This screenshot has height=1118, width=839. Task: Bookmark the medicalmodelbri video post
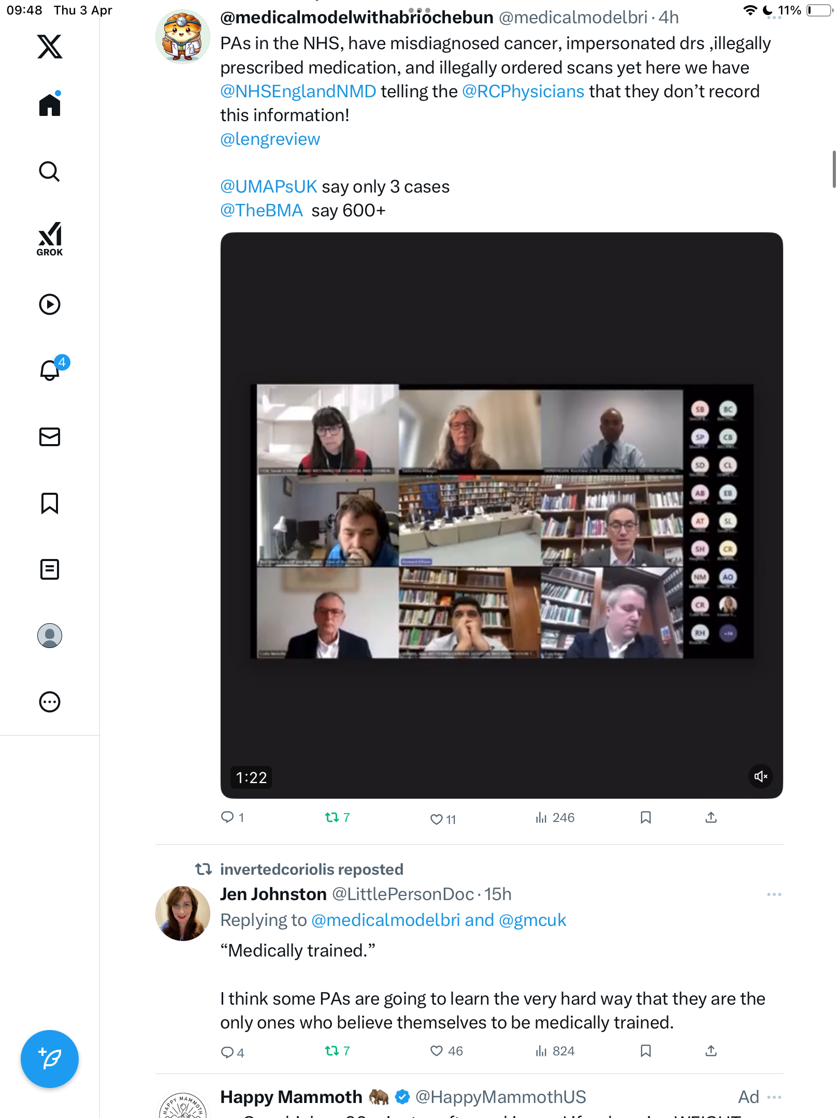646,817
